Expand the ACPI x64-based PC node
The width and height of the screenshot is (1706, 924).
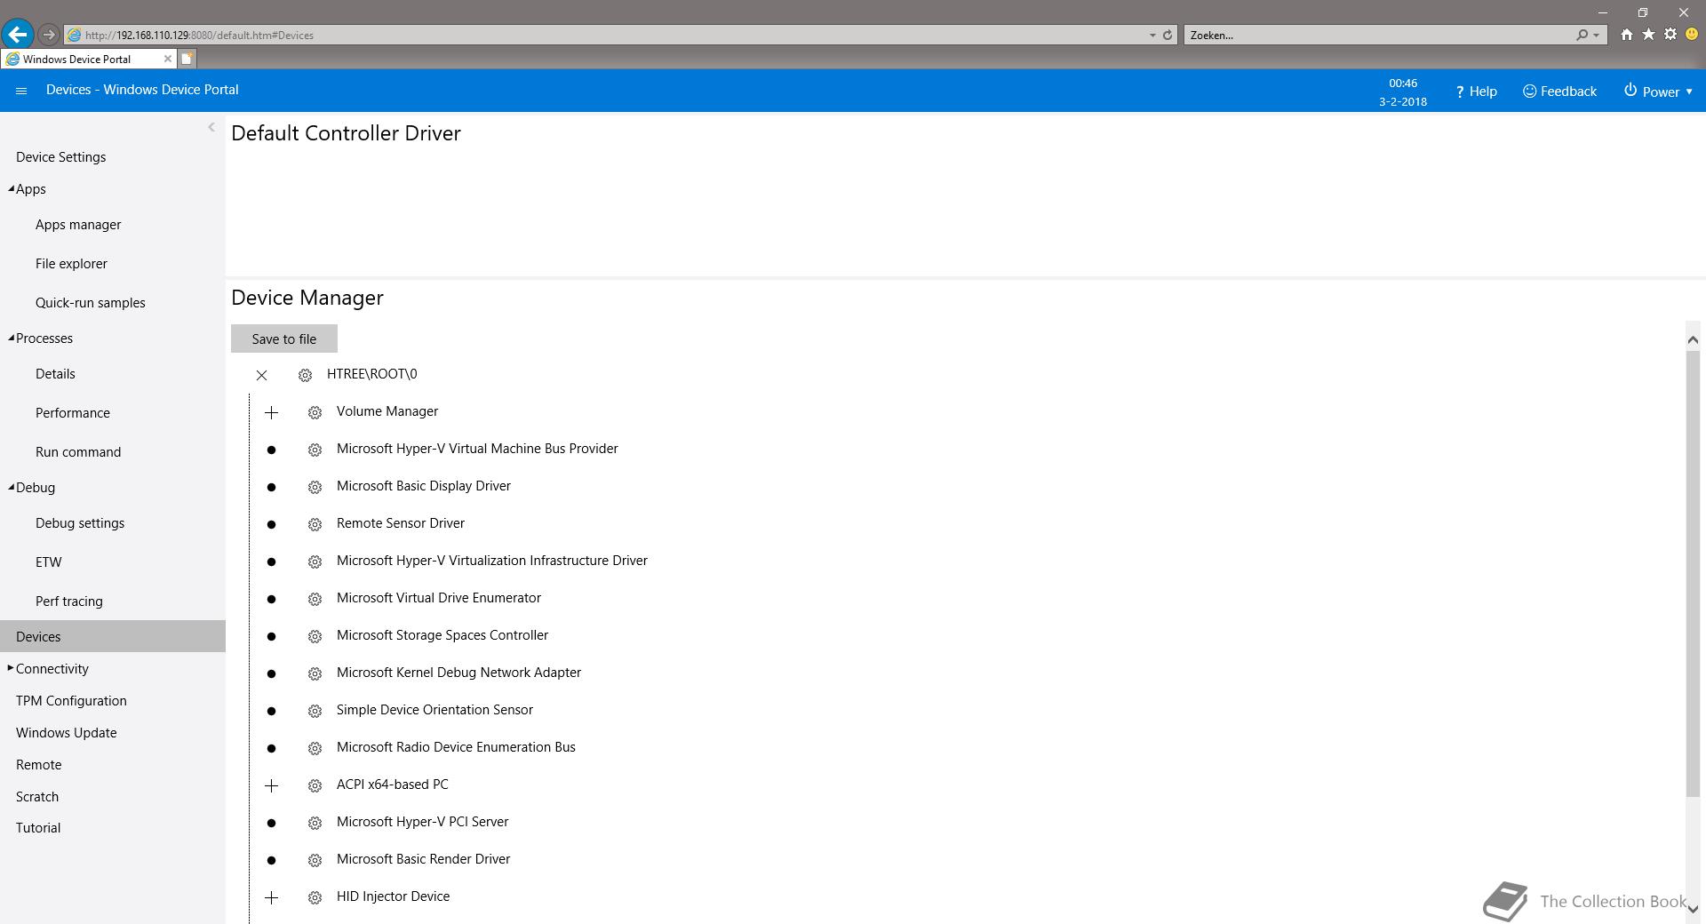tap(271, 785)
